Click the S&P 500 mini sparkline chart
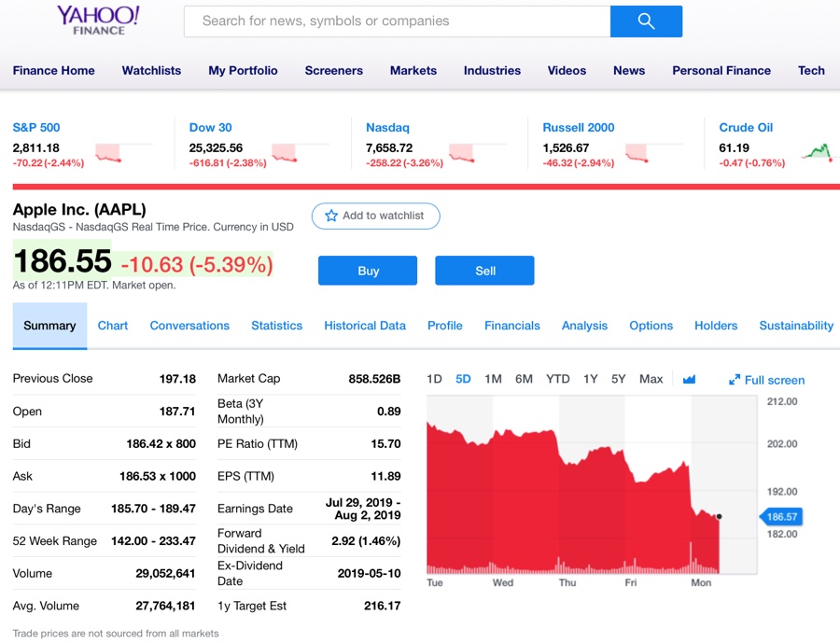Viewport: 840px width, 643px height. (x=124, y=153)
